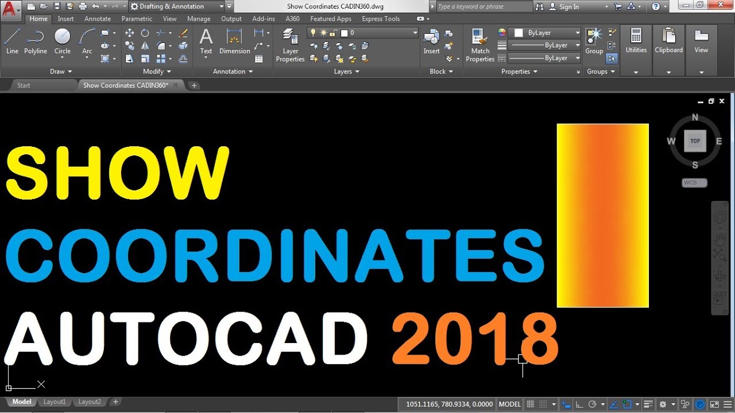Click the Table icon in Annotation panel
The height and width of the screenshot is (413, 735).
[259, 59]
